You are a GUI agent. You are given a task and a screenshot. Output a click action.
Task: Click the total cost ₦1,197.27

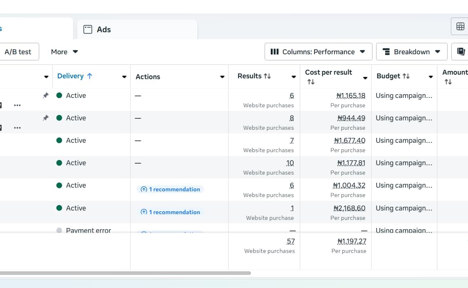pos(352,241)
